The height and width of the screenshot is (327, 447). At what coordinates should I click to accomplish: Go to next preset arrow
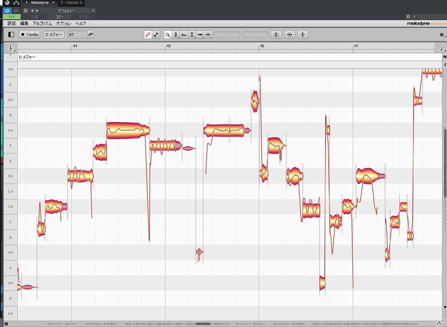(37, 11)
